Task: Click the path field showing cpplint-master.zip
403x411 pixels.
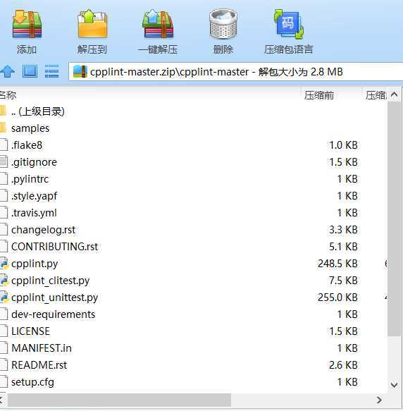Action: 235,72
